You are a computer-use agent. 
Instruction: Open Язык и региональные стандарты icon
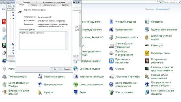(x=147, y=92)
